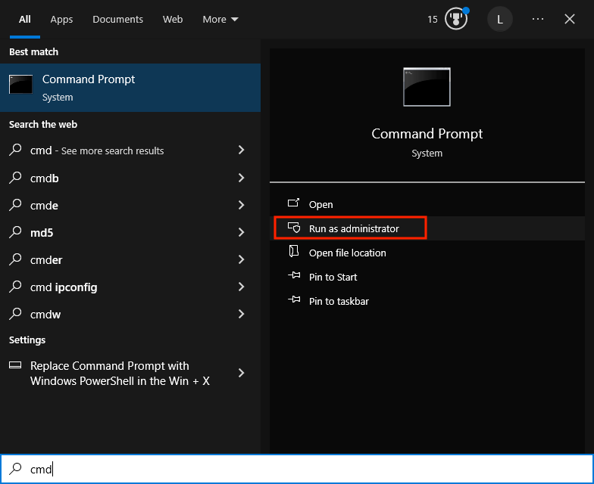Click the search icon beside cmdw

tap(15, 313)
